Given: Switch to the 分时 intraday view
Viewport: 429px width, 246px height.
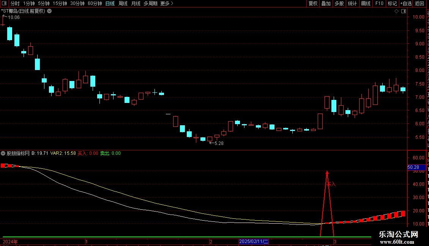Looking at the screenshot, I should [x=15, y=3].
